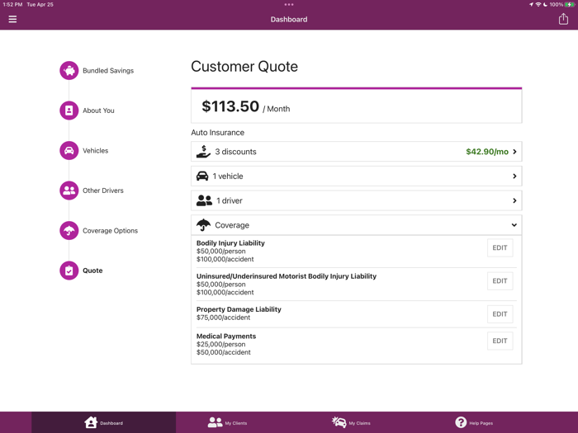This screenshot has height=433, width=578.
Task: Tap the Dashboard house icon
Action: pos(91,422)
